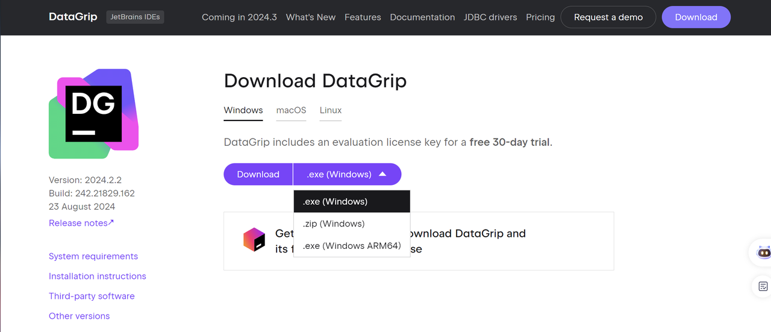Open Installation instructions link

click(x=98, y=276)
